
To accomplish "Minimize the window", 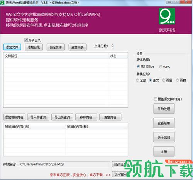I will (170, 2).
